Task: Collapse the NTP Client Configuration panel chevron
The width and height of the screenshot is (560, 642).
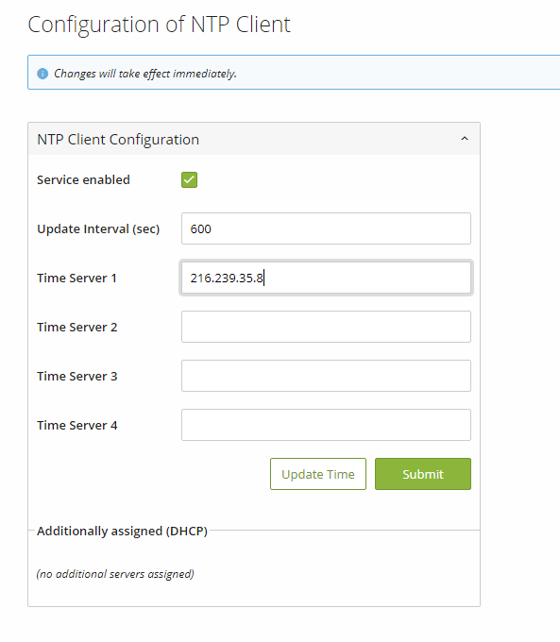Action: [465, 139]
